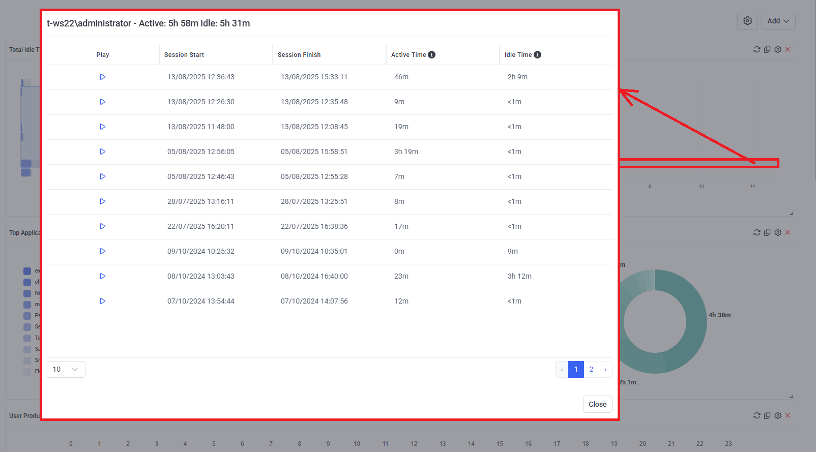Duplicate the Top Applications widget
This screenshot has width=816, height=452.
[x=767, y=232]
